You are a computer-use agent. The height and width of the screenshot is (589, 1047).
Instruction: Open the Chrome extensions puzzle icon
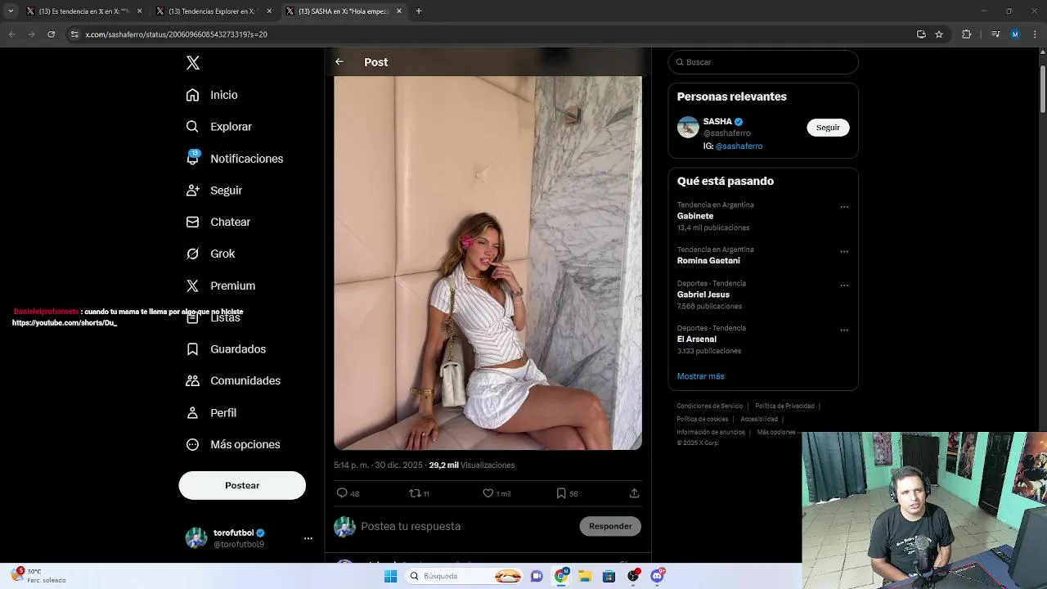(x=967, y=34)
